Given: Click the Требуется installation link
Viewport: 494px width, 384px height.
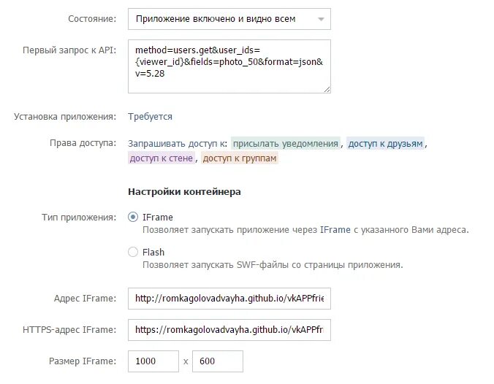Looking at the screenshot, I should 150,117.
